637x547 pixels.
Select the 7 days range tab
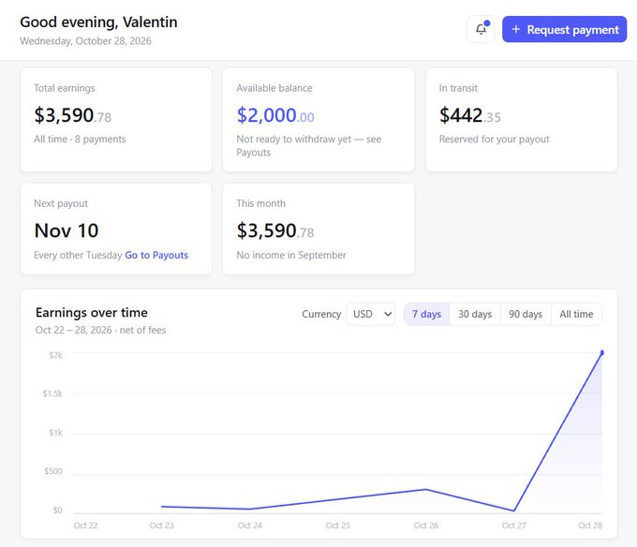click(426, 314)
